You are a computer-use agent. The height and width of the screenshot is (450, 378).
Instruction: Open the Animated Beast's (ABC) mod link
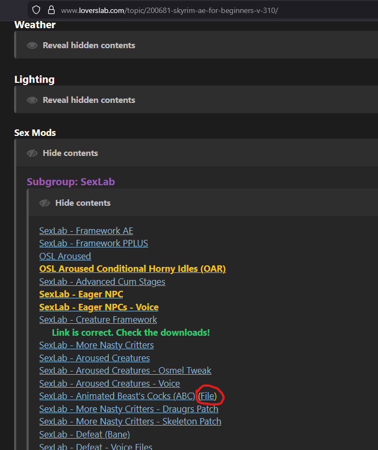117,396
